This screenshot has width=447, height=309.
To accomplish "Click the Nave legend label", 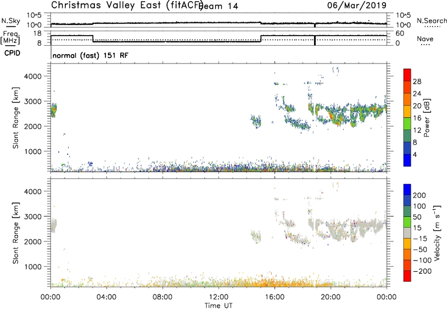I will pos(425,39).
